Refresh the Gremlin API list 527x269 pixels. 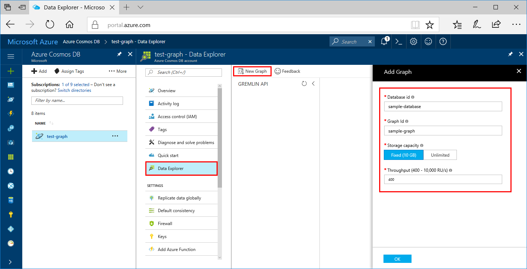coord(304,83)
